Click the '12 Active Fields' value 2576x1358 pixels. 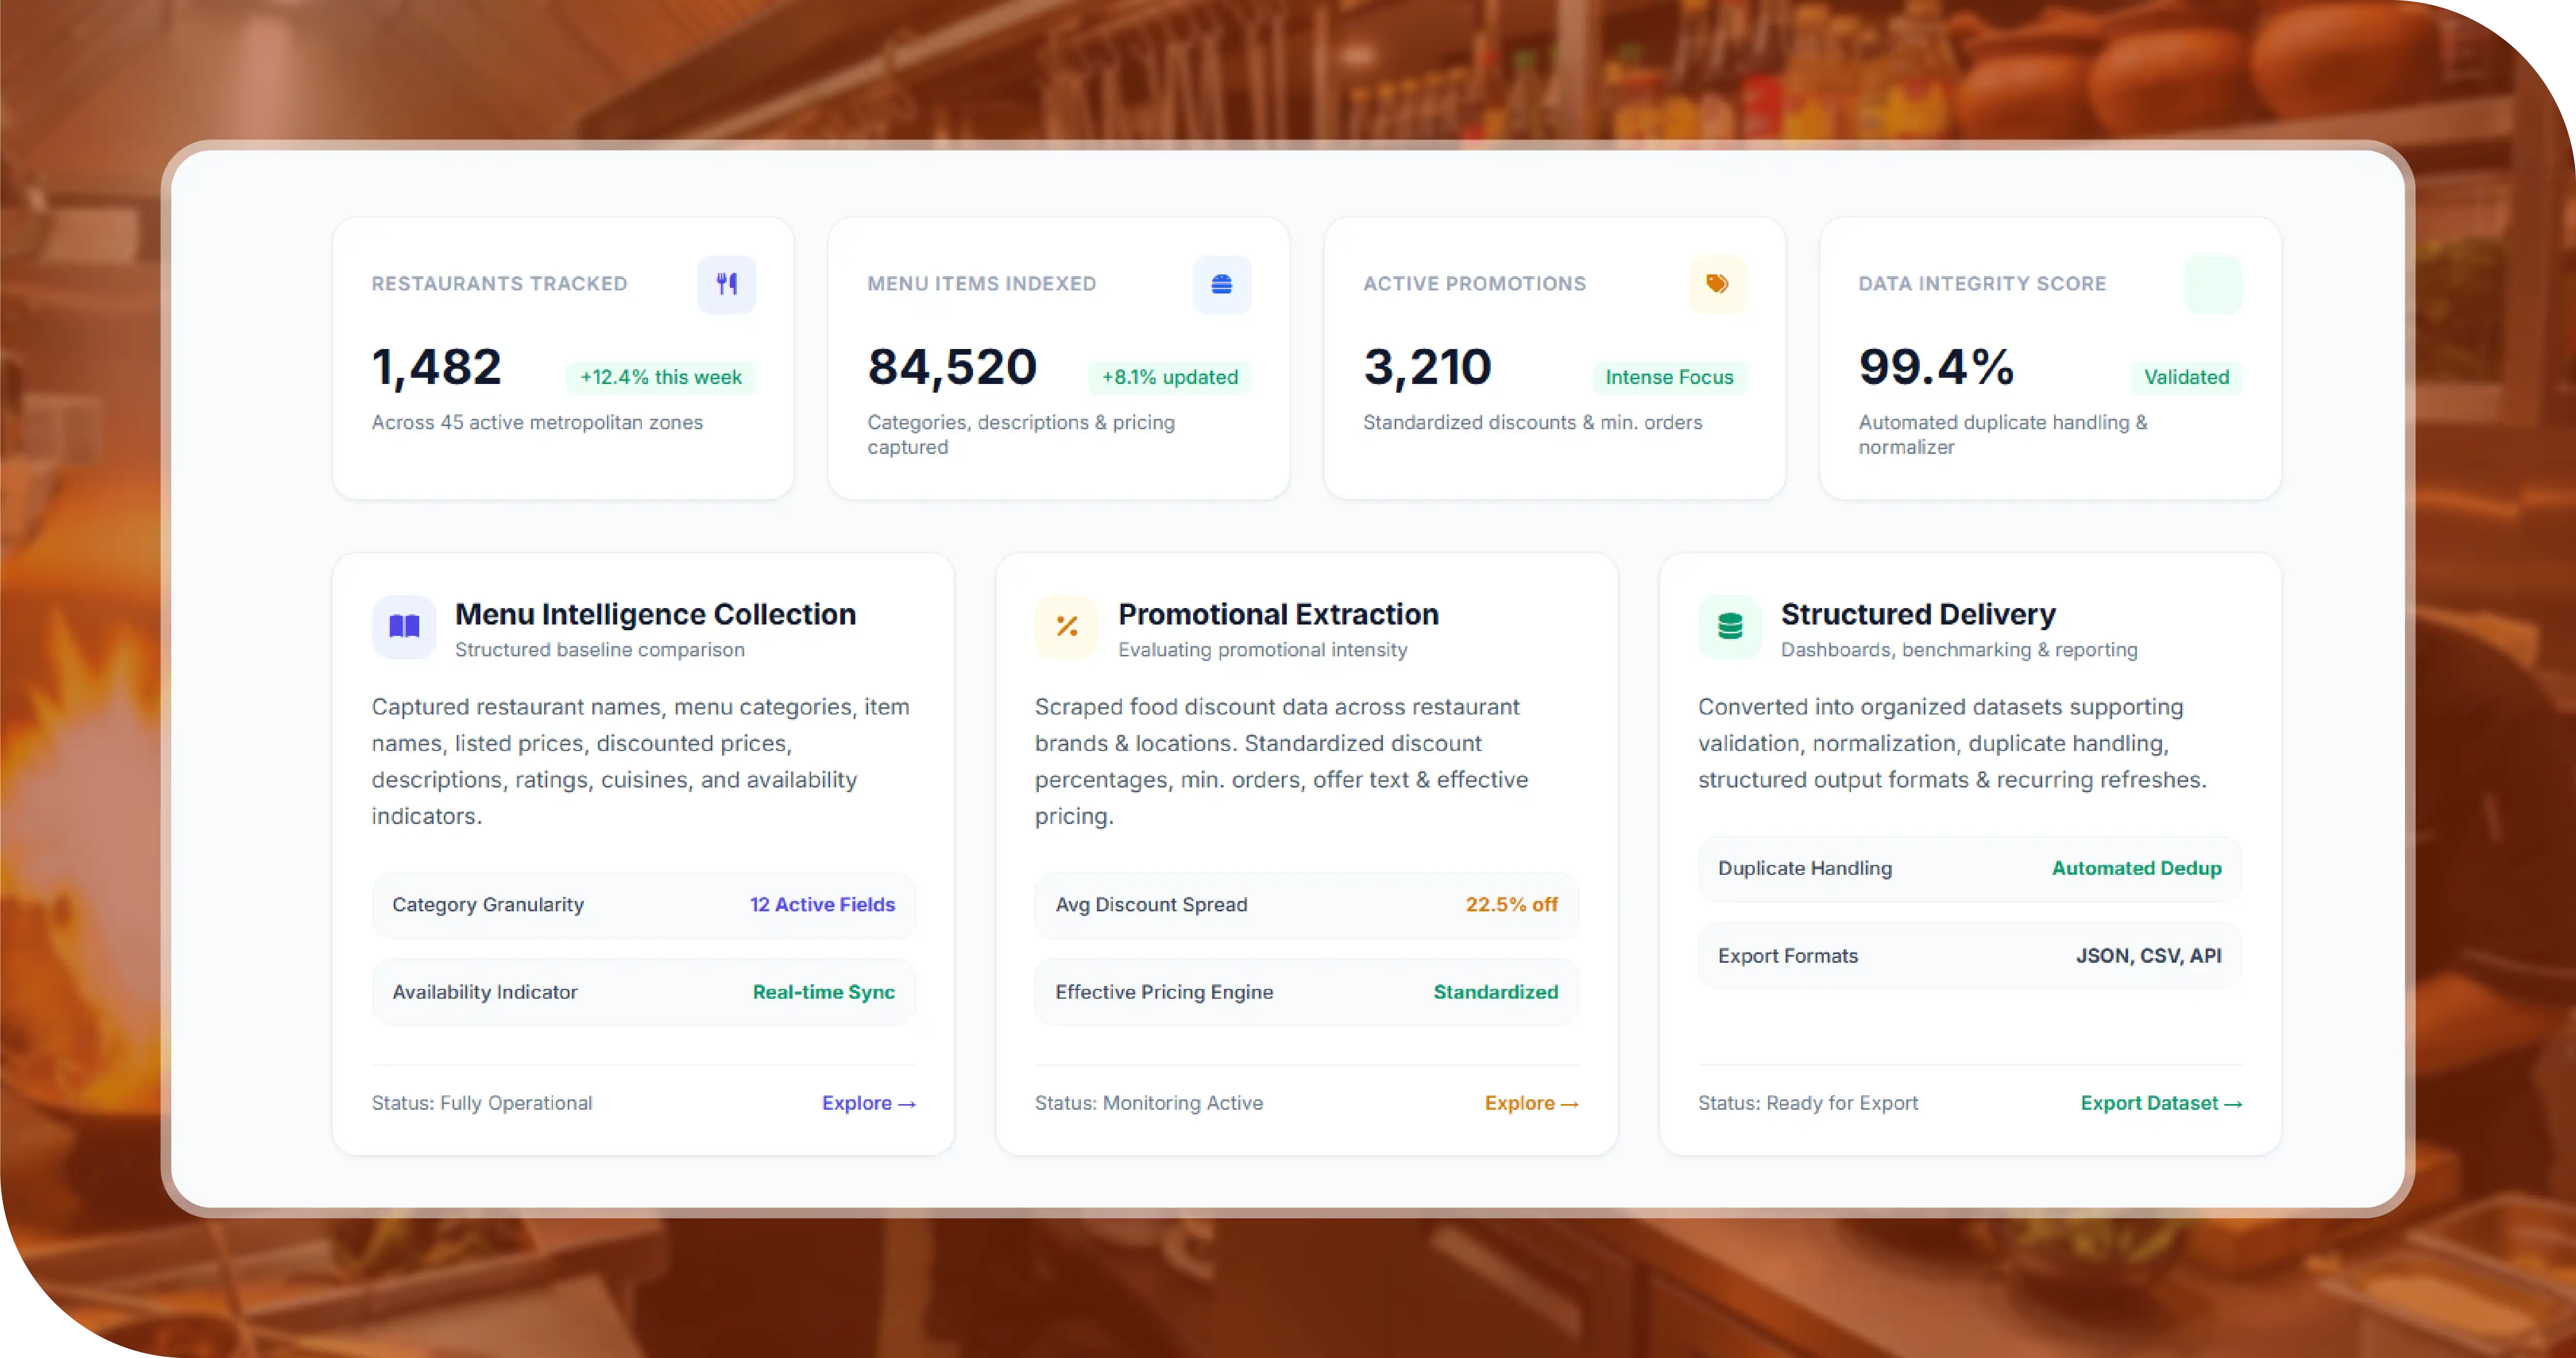(x=822, y=905)
